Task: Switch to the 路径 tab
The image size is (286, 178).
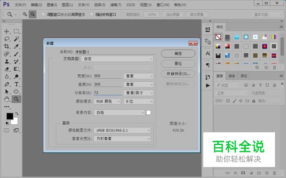Action: point(244,76)
